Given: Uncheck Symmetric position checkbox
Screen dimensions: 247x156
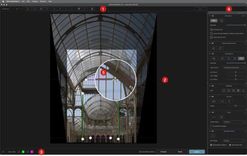Looking at the screenshot, I should (x=211, y=145).
